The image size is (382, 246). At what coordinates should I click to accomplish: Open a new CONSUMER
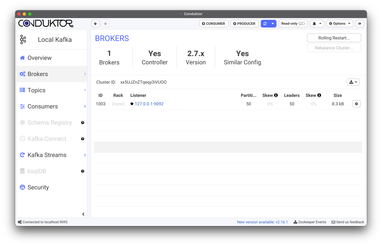point(214,24)
